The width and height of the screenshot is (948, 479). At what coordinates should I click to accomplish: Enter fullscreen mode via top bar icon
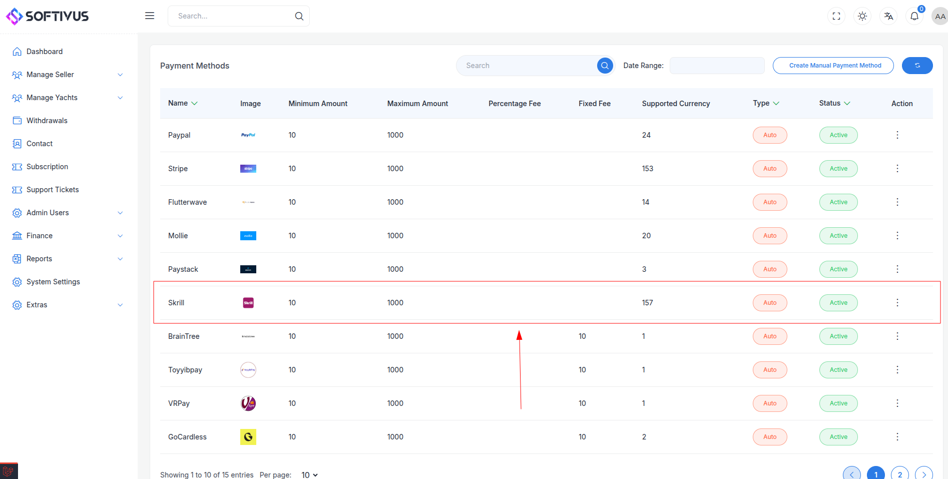coord(836,16)
